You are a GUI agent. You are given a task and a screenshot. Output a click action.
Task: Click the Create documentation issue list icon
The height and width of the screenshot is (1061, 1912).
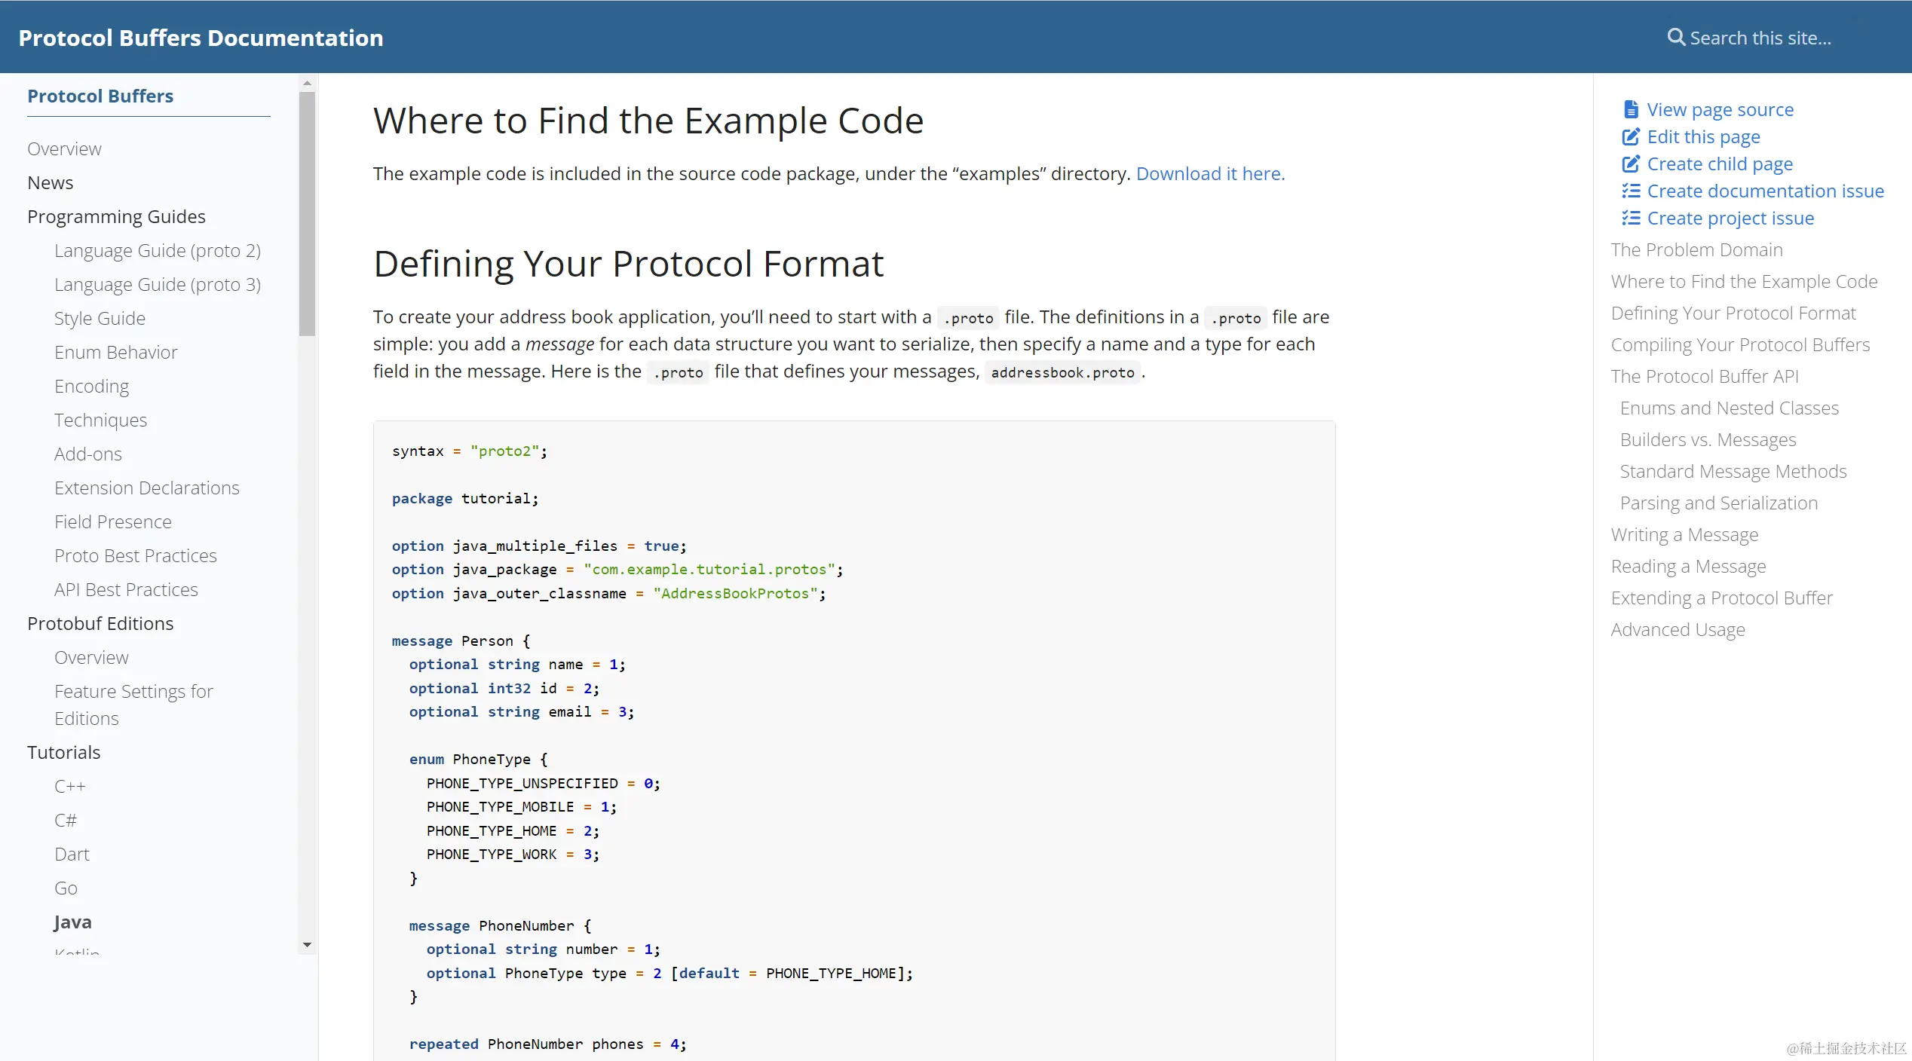pyautogui.click(x=1631, y=191)
